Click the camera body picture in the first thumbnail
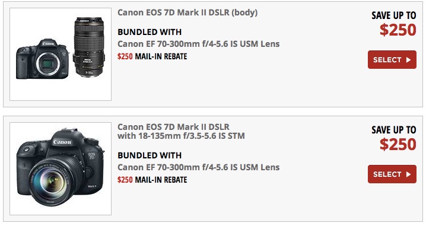This screenshot has width=426, height=226. [43, 59]
